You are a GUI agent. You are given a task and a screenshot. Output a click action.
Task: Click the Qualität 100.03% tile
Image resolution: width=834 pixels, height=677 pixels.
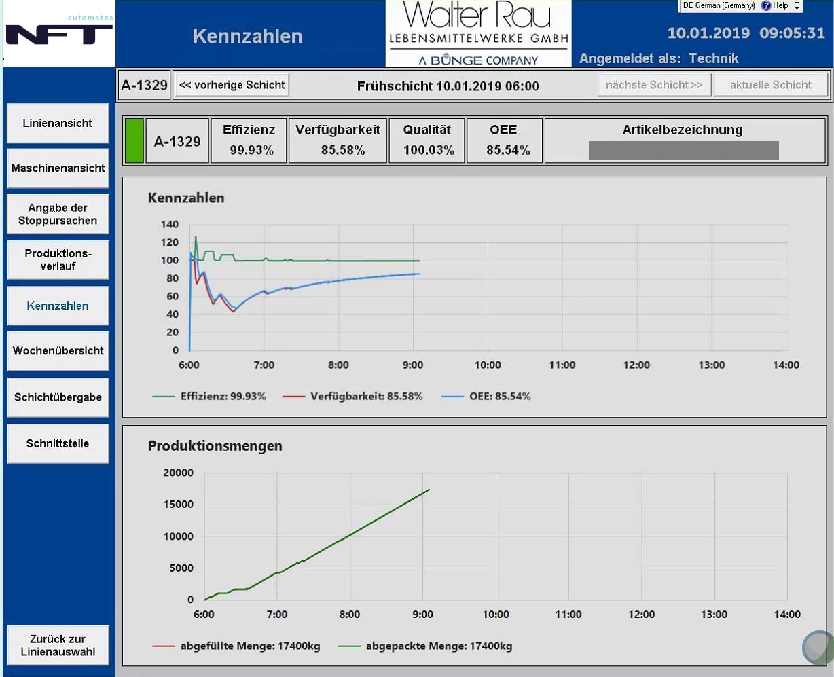tap(427, 141)
